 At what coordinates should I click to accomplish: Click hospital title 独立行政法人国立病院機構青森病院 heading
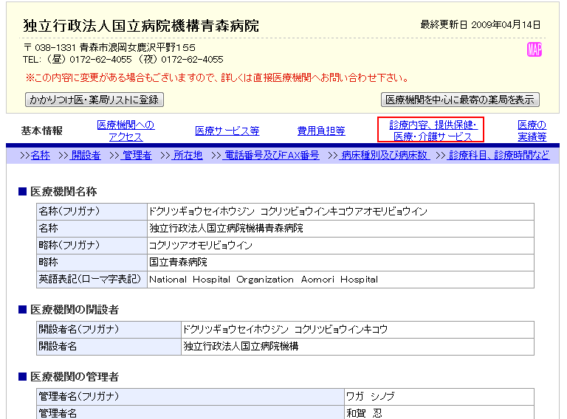141,26
